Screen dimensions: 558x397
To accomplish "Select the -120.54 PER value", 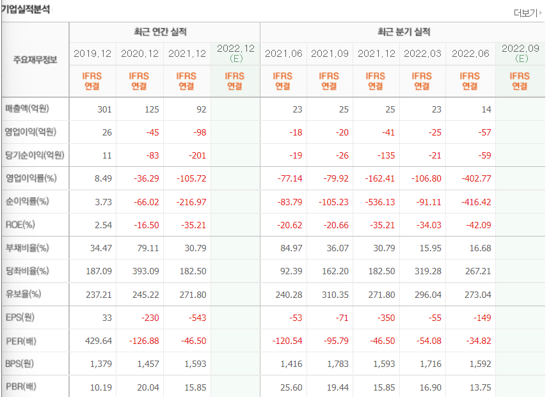I will (x=287, y=341).
